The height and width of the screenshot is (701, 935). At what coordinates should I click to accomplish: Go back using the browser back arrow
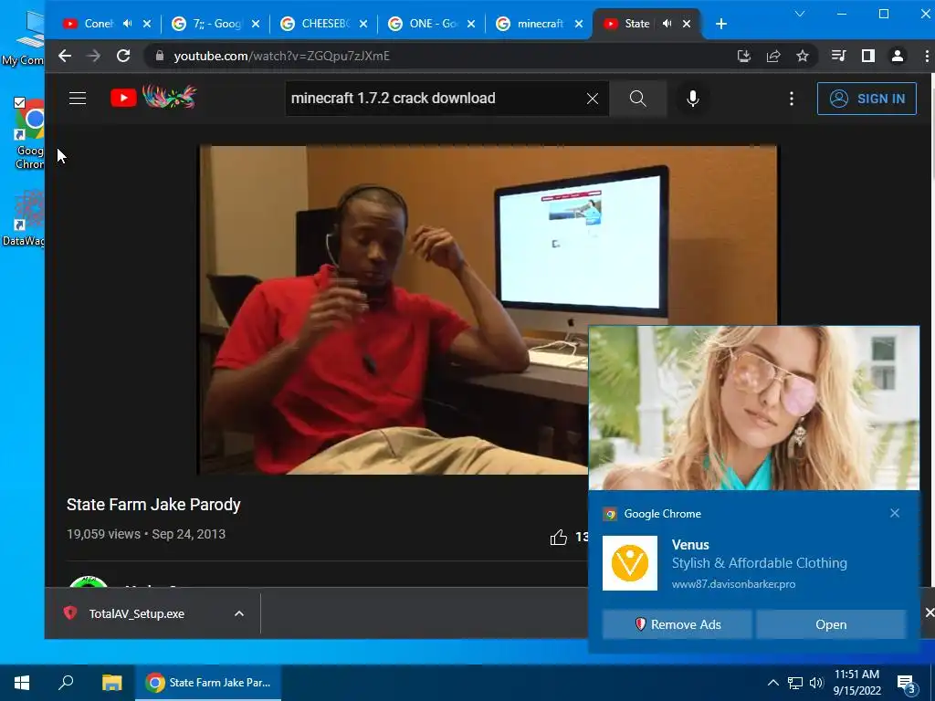coord(65,56)
